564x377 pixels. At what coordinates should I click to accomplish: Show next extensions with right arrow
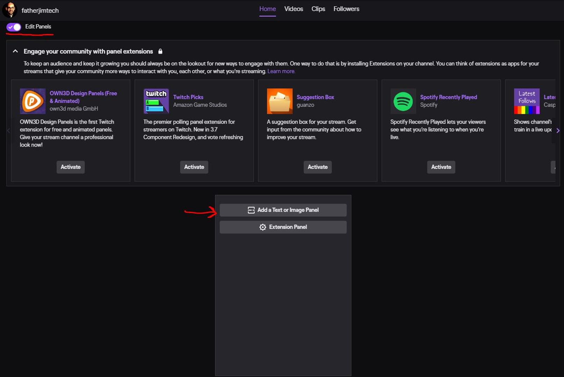click(x=558, y=131)
